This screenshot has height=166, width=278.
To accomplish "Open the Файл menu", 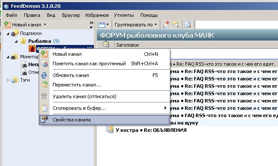I will click(x=12, y=15).
